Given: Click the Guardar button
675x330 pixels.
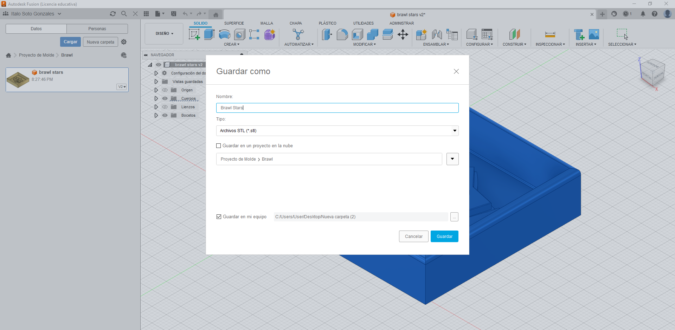Looking at the screenshot, I should 444,237.
